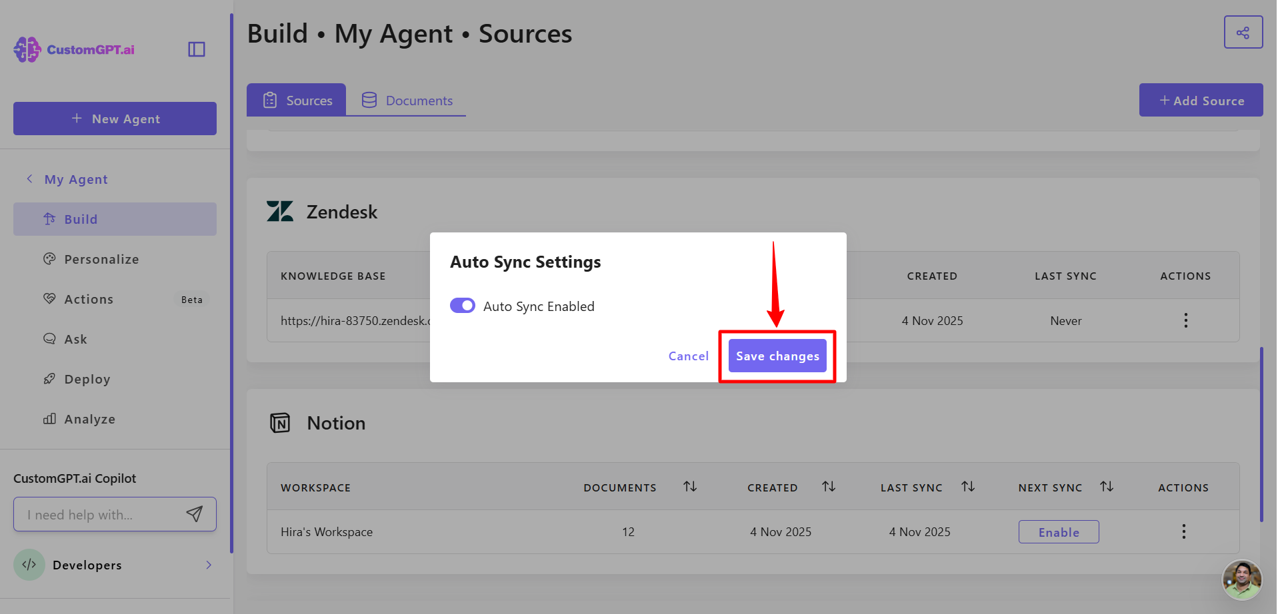Click the page vertical scrollbar

[x=1261, y=434]
